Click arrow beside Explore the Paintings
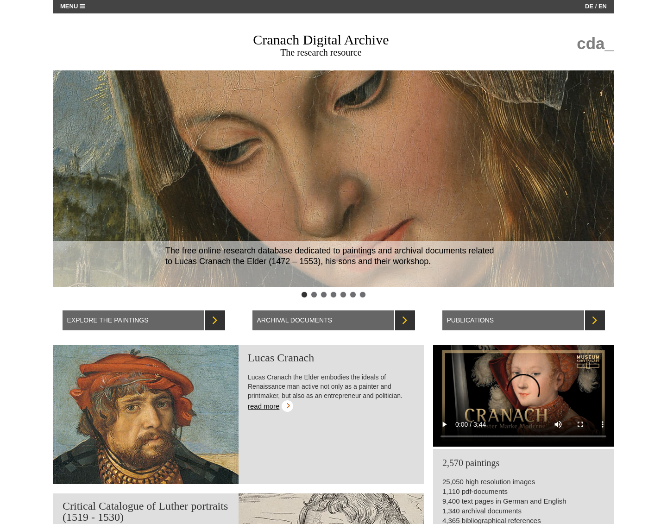 pos(215,320)
